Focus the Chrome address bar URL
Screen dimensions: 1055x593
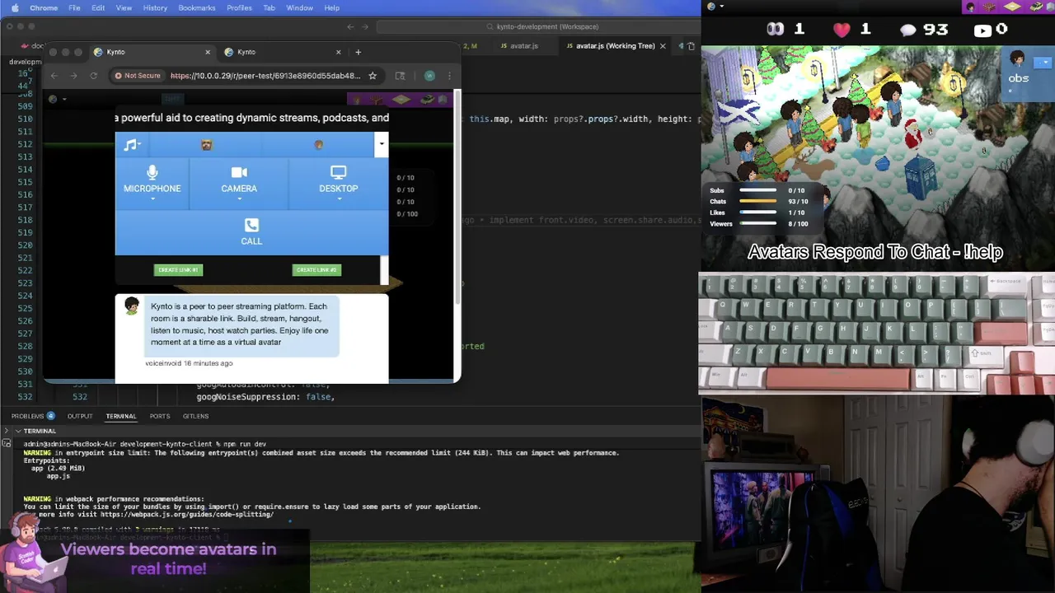[x=265, y=76]
